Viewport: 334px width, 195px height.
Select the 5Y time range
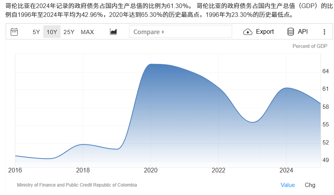pos(36,32)
